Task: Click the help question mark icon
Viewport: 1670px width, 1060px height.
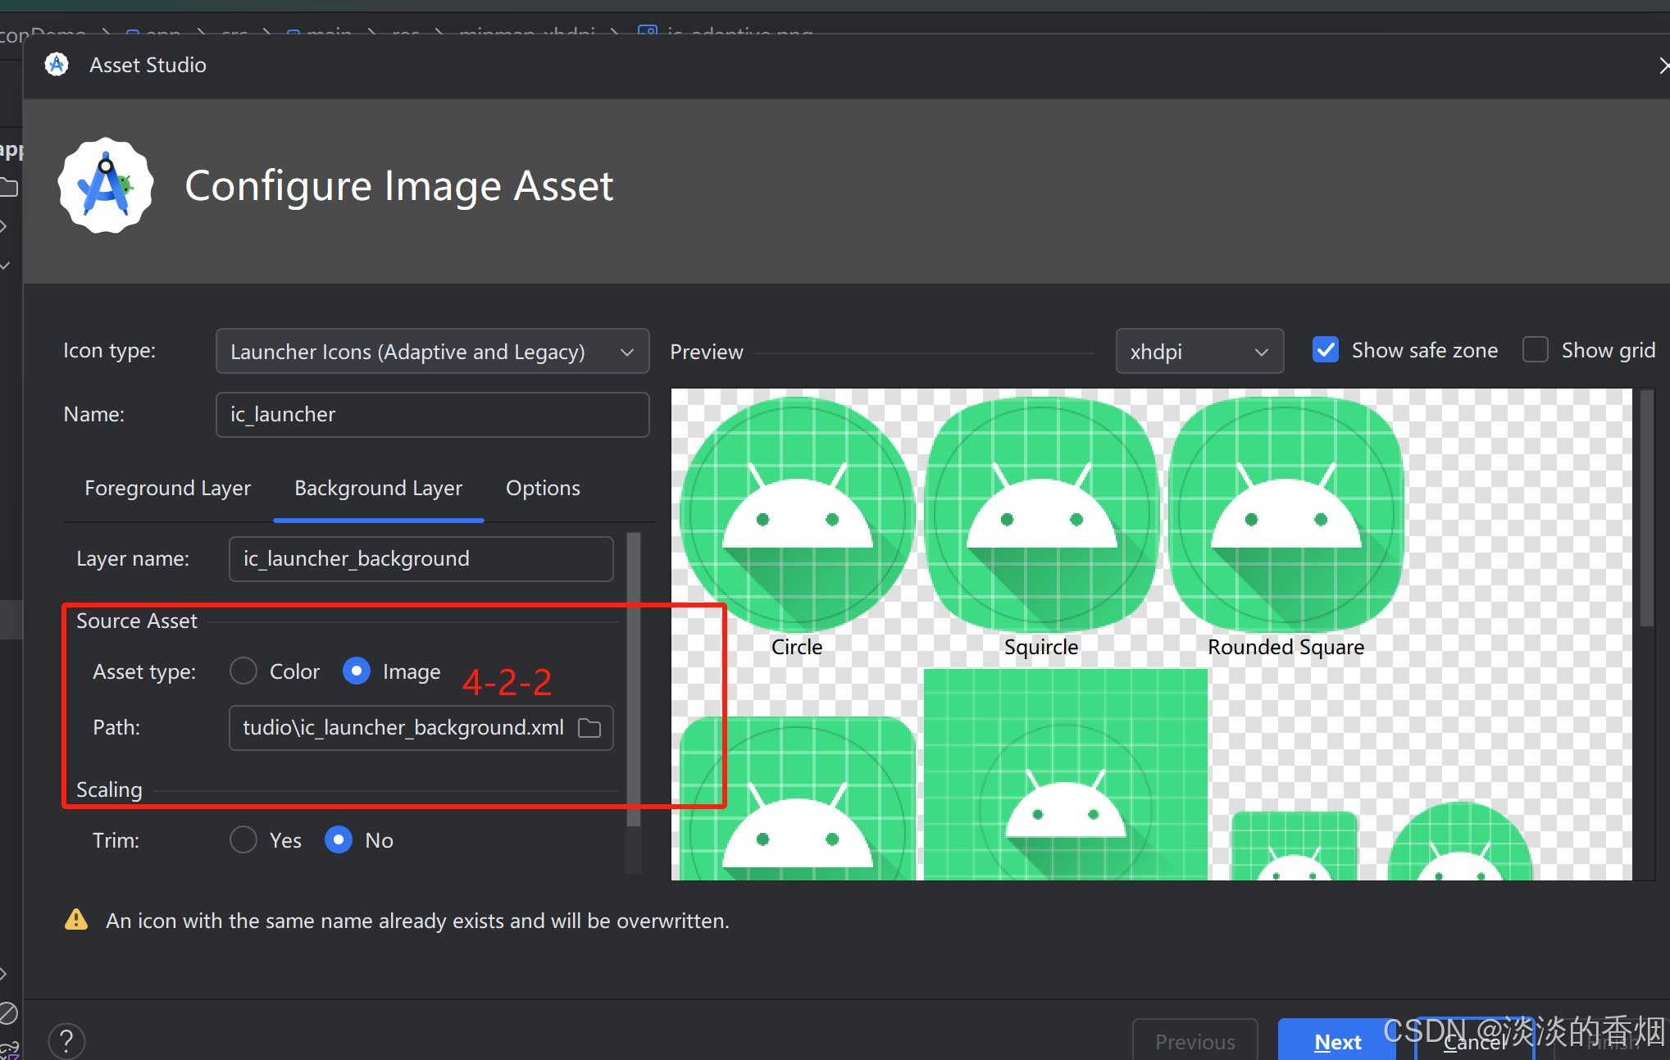Action: tap(66, 1041)
